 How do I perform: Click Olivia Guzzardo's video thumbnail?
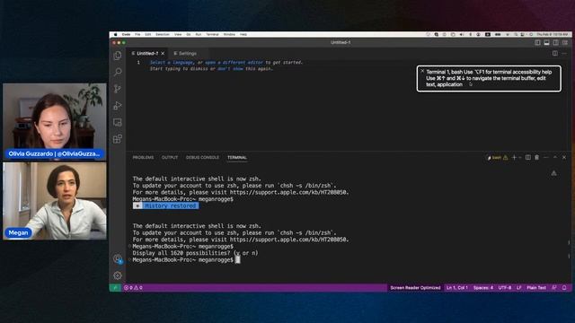coord(55,121)
